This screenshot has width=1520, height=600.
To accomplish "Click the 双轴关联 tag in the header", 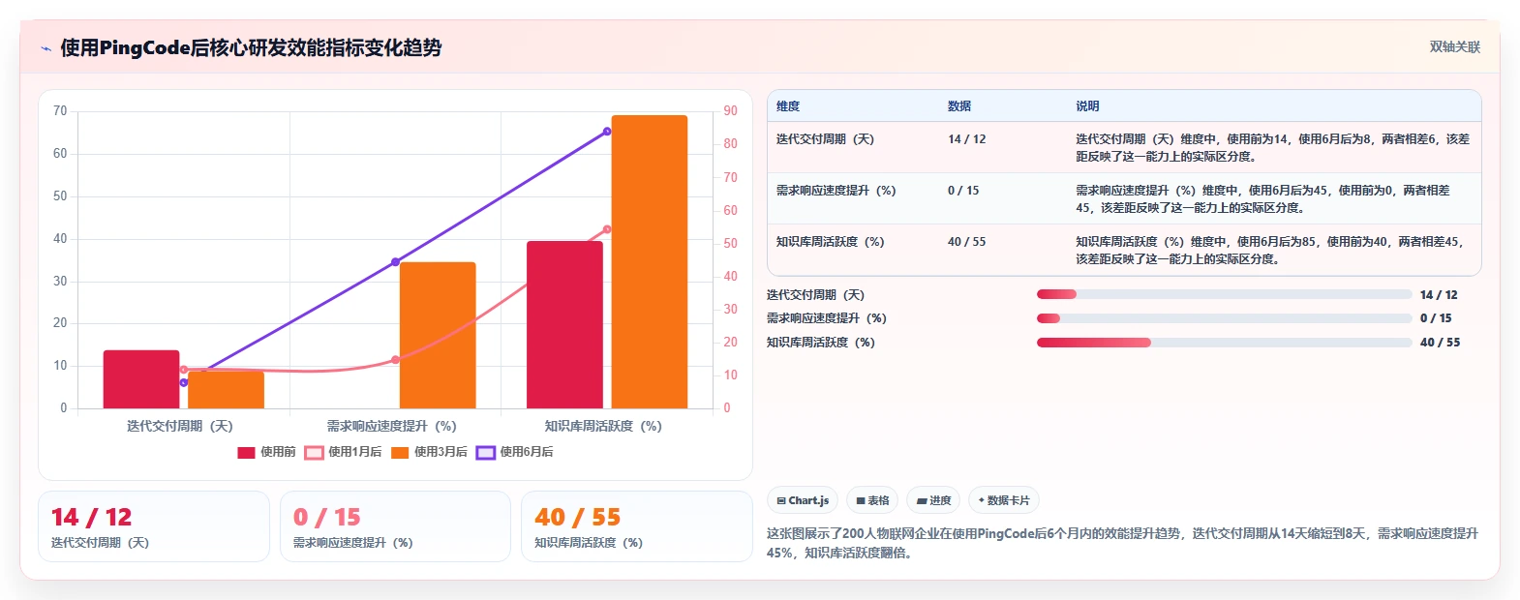I will coord(1454,46).
